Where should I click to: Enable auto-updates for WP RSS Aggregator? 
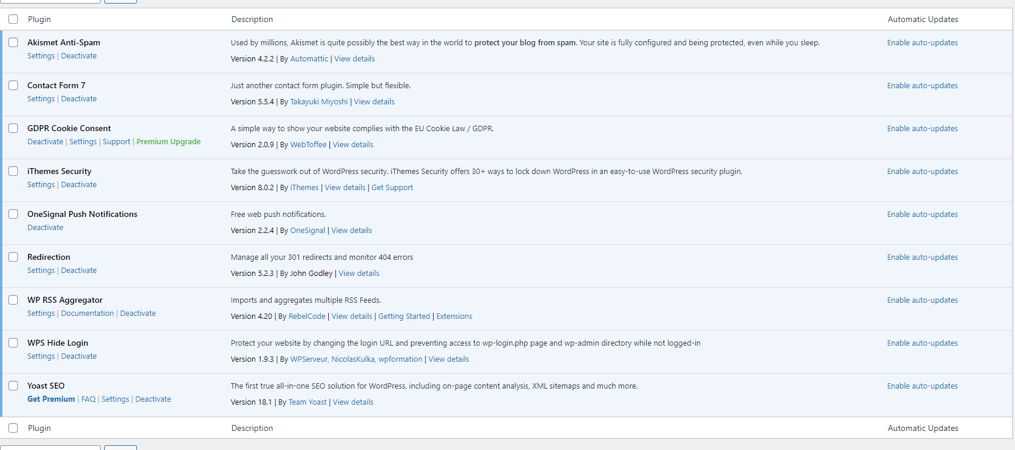[x=923, y=300]
